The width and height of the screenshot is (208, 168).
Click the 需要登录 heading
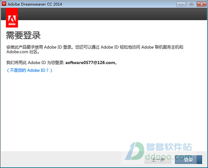click(x=23, y=35)
